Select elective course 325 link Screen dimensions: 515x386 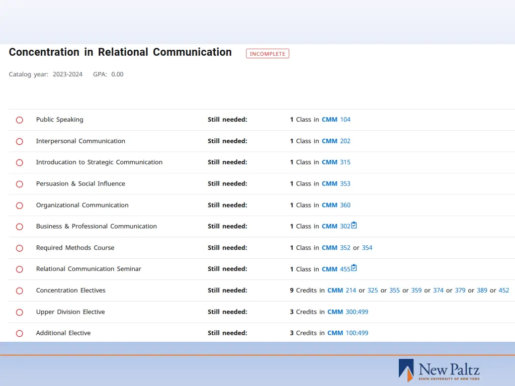(373, 291)
